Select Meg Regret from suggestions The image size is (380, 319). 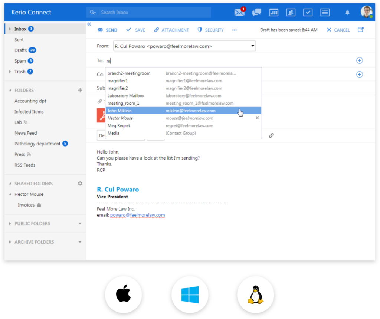(x=183, y=126)
